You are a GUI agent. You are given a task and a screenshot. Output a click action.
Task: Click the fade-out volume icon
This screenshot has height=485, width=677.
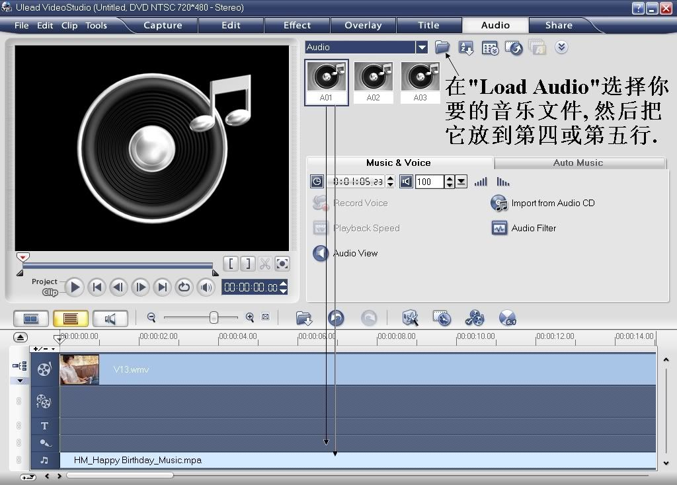503,182
